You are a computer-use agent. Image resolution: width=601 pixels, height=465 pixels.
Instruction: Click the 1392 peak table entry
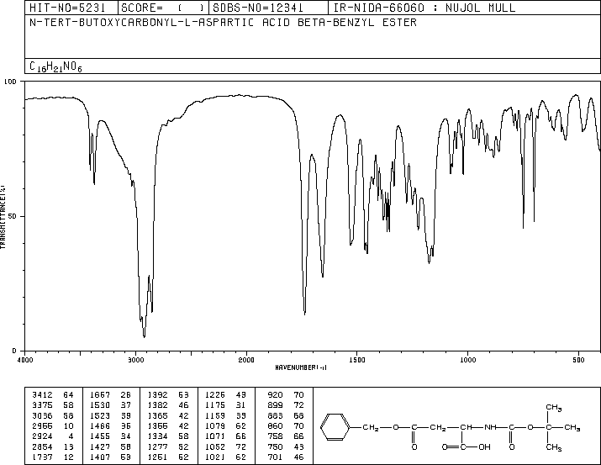pyautogui.click(x=168, y=394)
